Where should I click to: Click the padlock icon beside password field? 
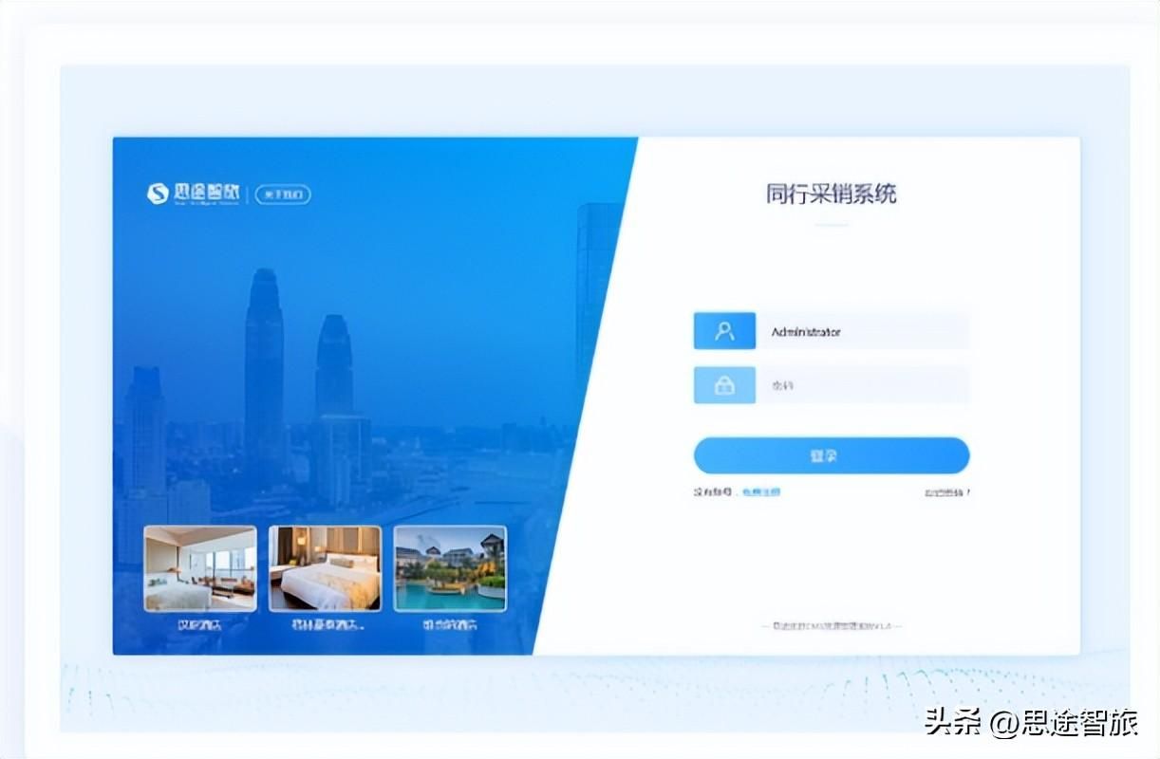[x=725, y=385]
